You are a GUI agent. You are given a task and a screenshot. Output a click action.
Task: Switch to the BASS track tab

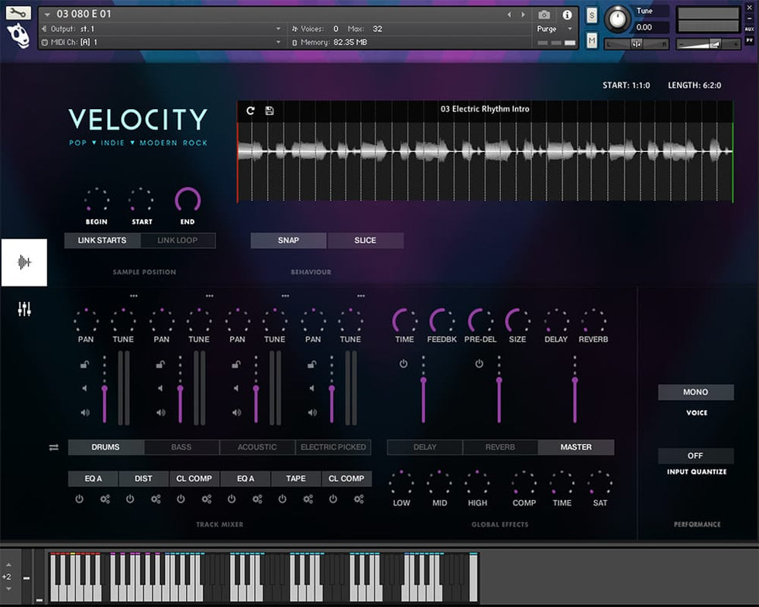coord(181,448)
